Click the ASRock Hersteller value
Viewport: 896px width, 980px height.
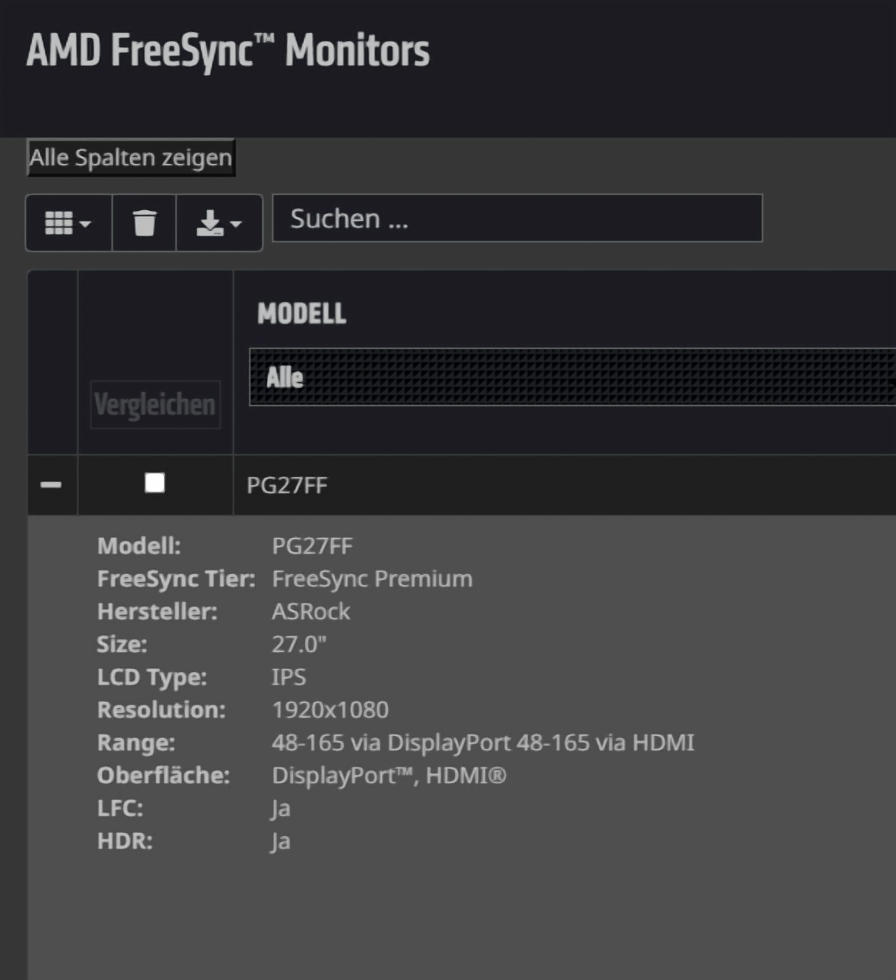(311, 612)
